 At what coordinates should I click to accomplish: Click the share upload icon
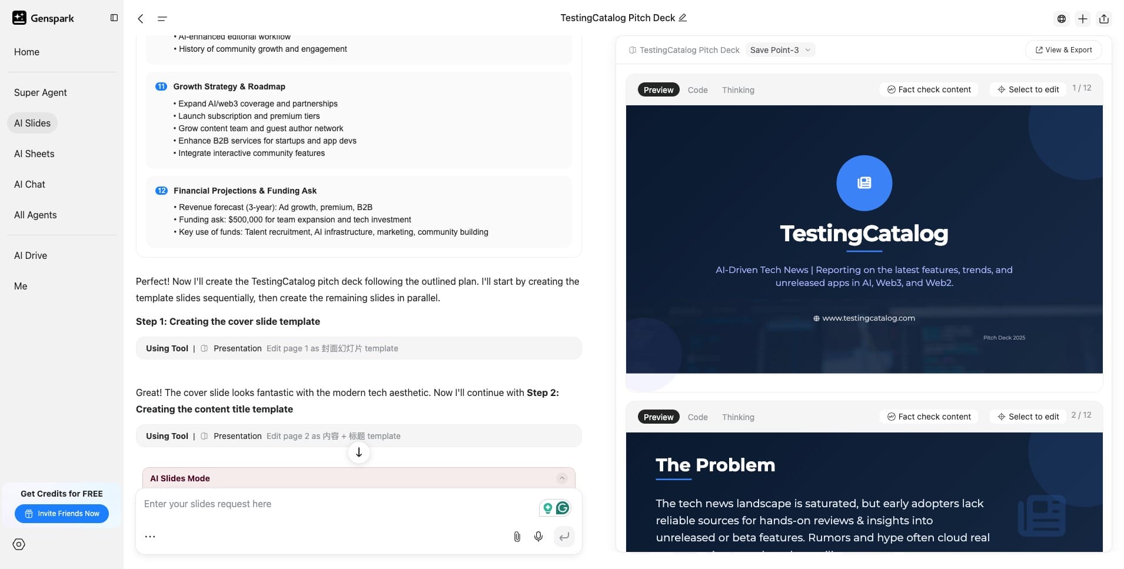point(1104,19)
